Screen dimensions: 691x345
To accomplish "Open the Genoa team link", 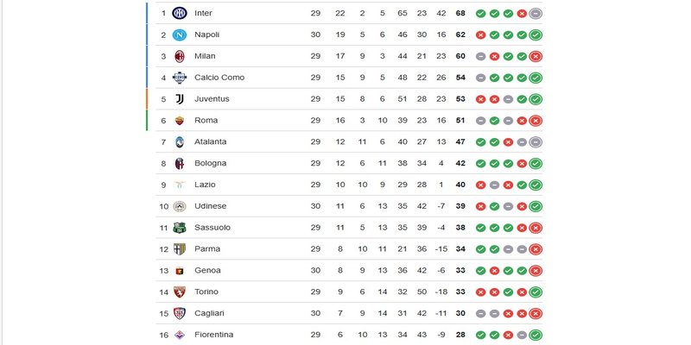I will pos(208,271).
